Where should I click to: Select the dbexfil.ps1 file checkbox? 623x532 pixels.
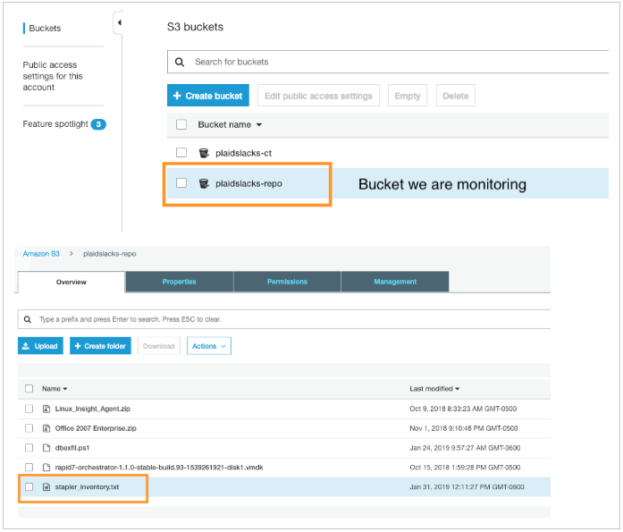click(29, 448)
